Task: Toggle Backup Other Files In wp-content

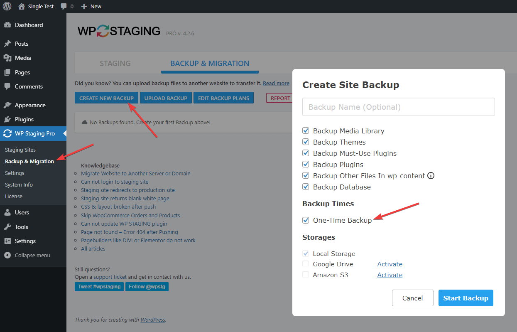Action: (x=306, y=176)
